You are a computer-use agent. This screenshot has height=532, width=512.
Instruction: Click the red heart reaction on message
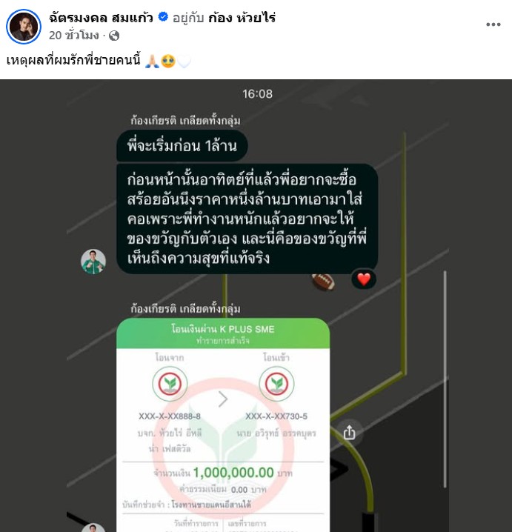pyautogui.click(x=364, y=279)
